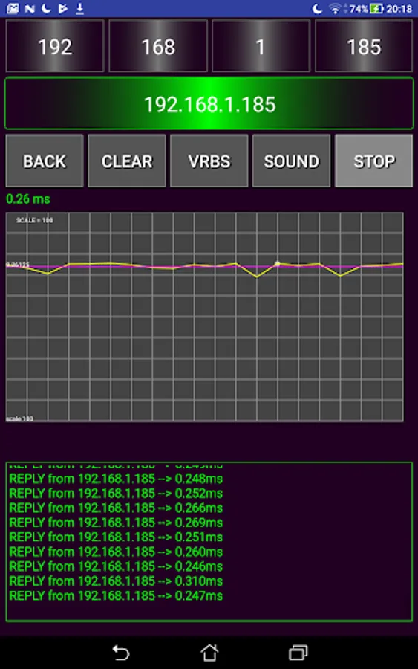This screenshot has width=418, height=669.
Task: Tap the gallery notification icon in status bar
Action: (13, 8)
